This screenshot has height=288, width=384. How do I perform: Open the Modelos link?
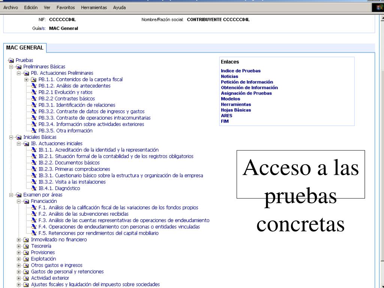tap(231, 99)
